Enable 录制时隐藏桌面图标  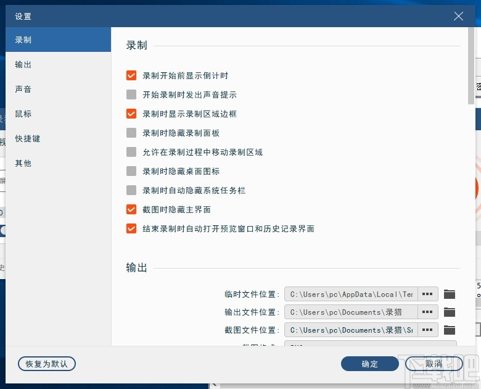[x=131, y=171]
